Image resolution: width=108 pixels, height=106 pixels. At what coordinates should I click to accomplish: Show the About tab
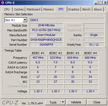click(x=98, y=9)
